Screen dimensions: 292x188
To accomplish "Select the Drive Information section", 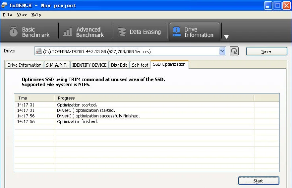I will click(x=193, y=32).
